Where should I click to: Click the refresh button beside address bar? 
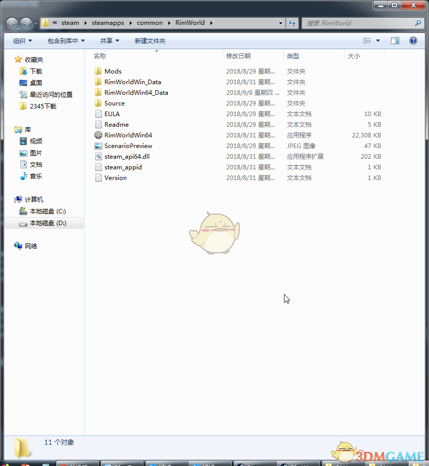292,23
